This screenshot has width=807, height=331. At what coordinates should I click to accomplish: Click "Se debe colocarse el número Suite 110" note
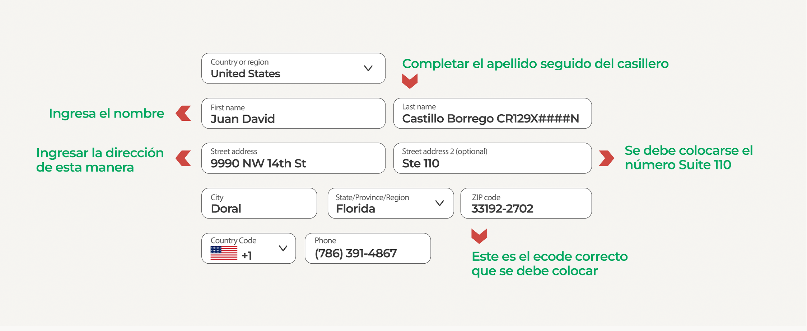(x=688, y=158)
